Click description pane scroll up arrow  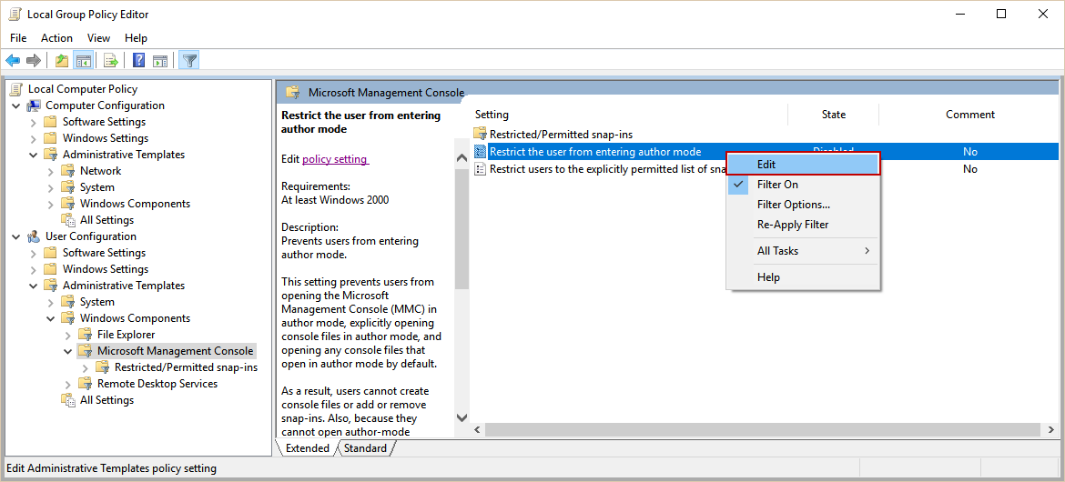coord(461,157)
